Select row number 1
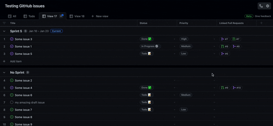This screenshot has width=273, height=126. (4, 39)
